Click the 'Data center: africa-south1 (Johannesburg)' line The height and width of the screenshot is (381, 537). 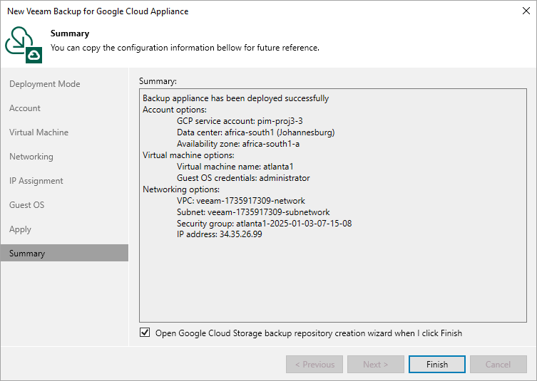(x=255, y=132)
